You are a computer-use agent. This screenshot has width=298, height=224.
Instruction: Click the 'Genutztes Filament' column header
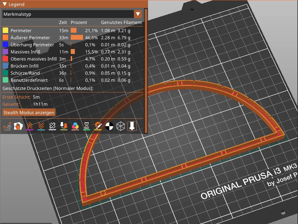coord(121,22)
